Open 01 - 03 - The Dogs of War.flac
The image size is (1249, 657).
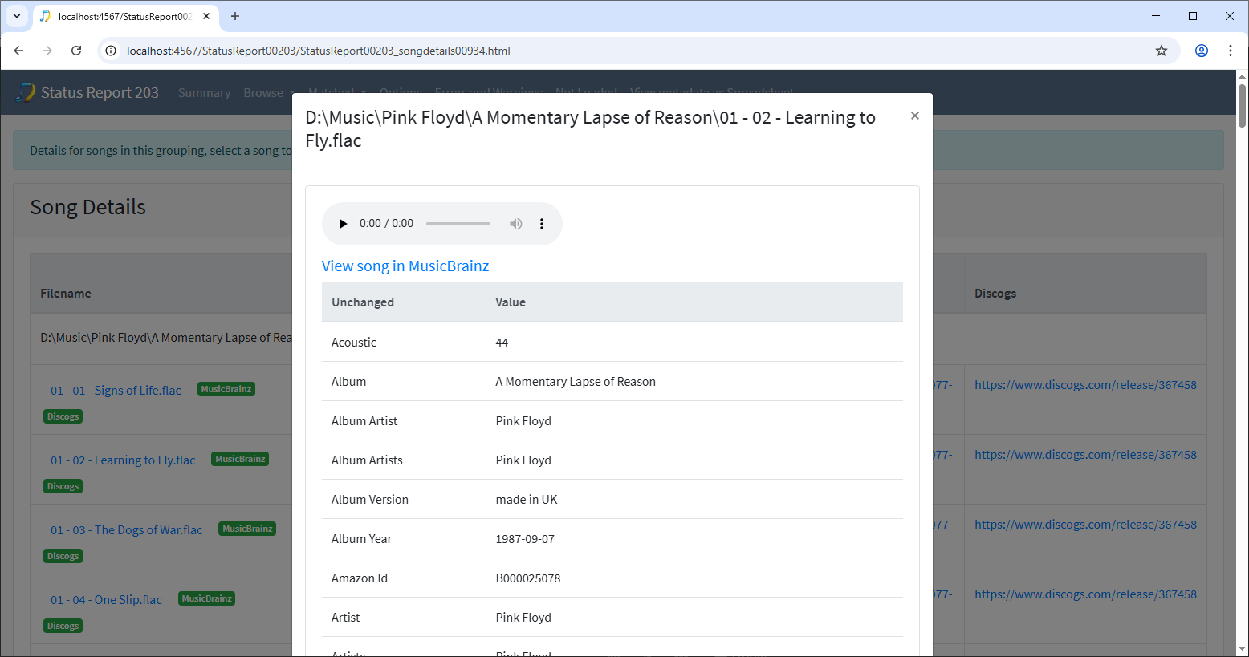tap(126, 530)
